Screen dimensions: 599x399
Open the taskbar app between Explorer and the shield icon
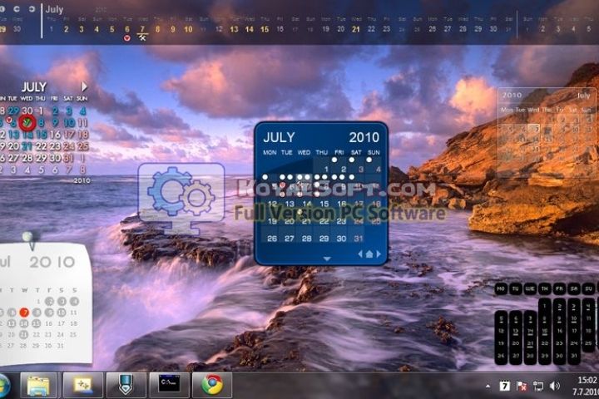click(82, 386)
